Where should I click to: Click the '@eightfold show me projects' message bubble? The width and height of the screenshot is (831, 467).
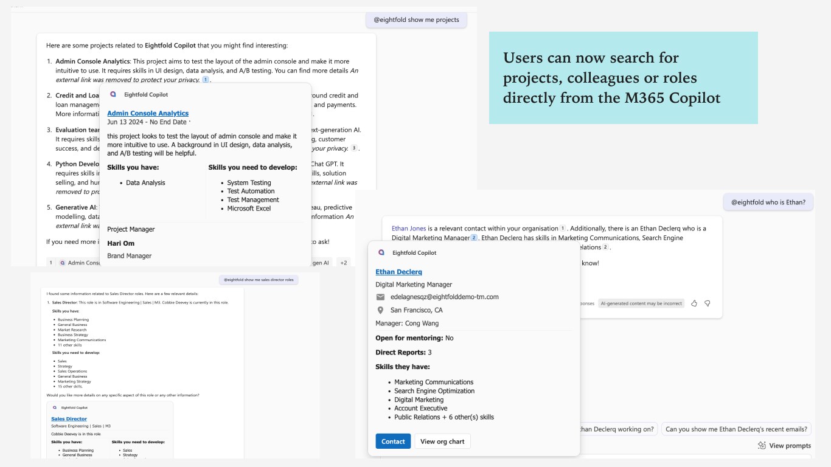[416, 19]
